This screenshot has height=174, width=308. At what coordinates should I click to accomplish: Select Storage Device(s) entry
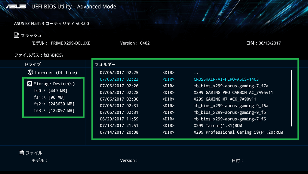coord(51,84)
